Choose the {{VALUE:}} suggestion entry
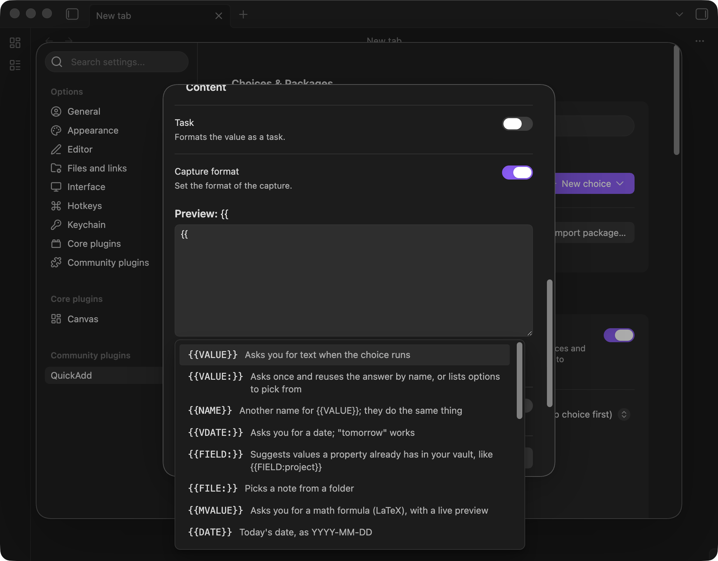 (344, 383)
